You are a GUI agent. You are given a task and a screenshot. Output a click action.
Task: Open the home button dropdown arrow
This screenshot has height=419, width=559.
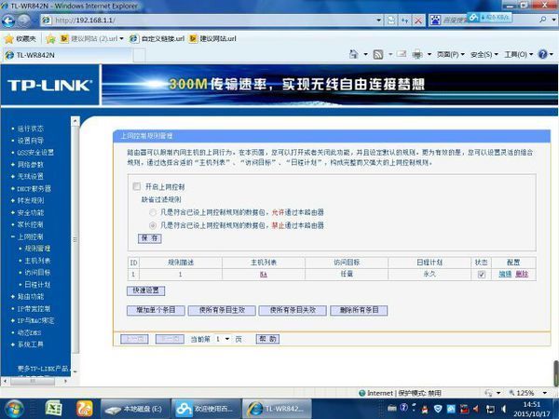click(x=365, y=55)
